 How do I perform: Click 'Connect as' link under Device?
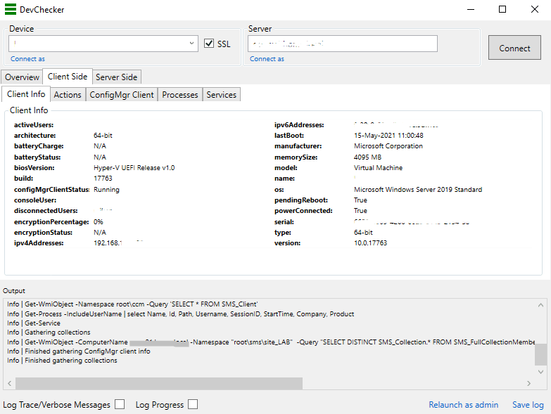[x=27, y=59]
